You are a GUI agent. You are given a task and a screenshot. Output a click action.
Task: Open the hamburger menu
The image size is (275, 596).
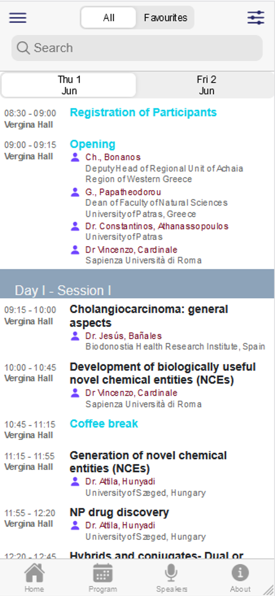(x=18, y=18)
